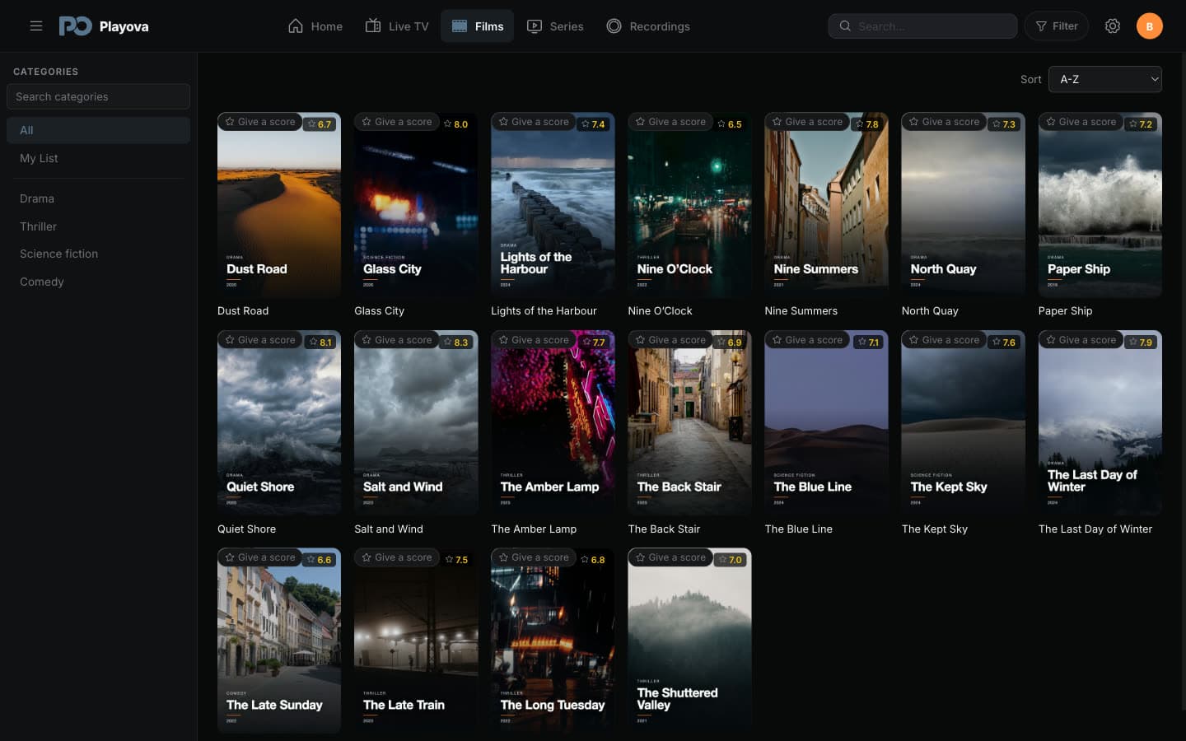The width and height of the screenshot is (1186, 741).
Task: Select the All category
Action: [98, 130]
